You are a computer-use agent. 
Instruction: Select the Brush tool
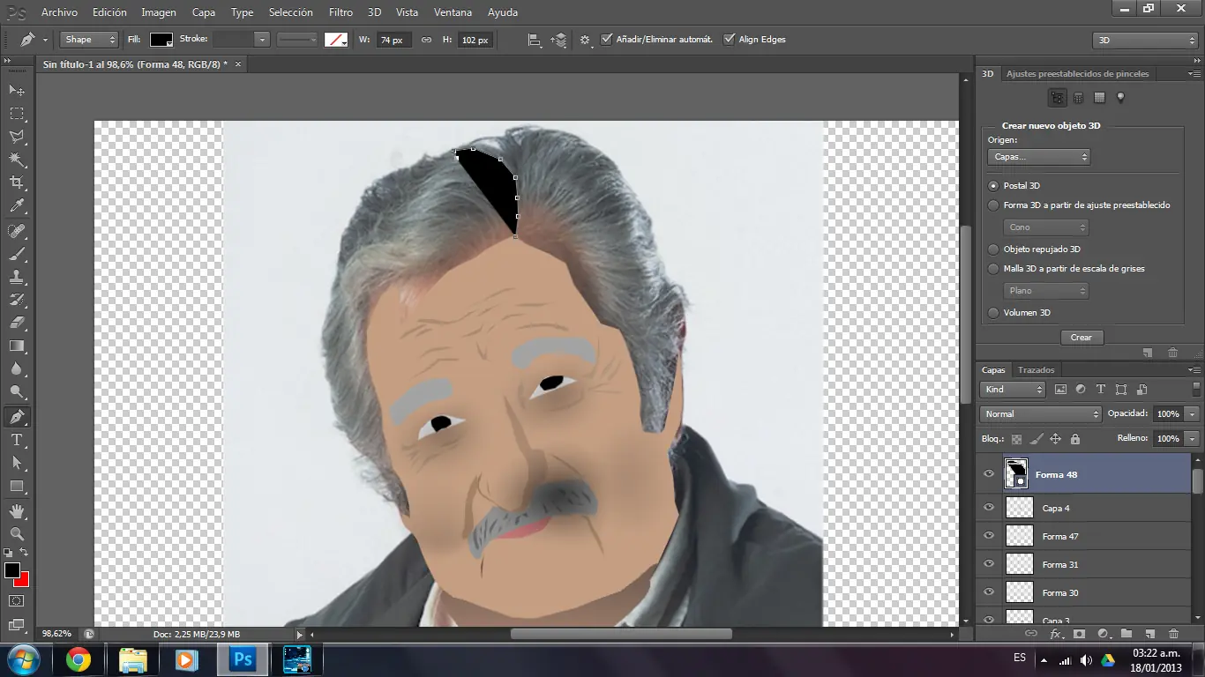pos(17,254)
